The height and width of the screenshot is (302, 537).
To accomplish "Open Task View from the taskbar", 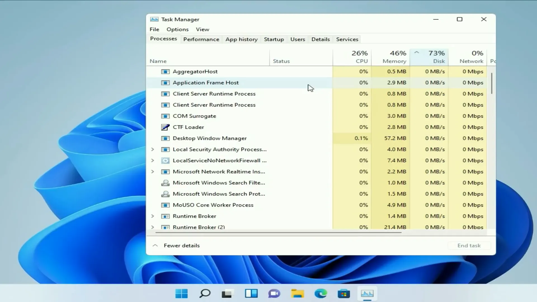I will pos(227,294).
